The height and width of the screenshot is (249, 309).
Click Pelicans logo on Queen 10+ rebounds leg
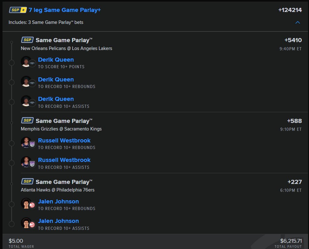tap(32, 83)
